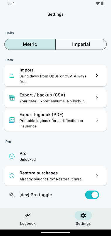This screenshot has width=111, height=236.
Task: Click the scuba diver Logbook icon
Action: coord(28,216)
